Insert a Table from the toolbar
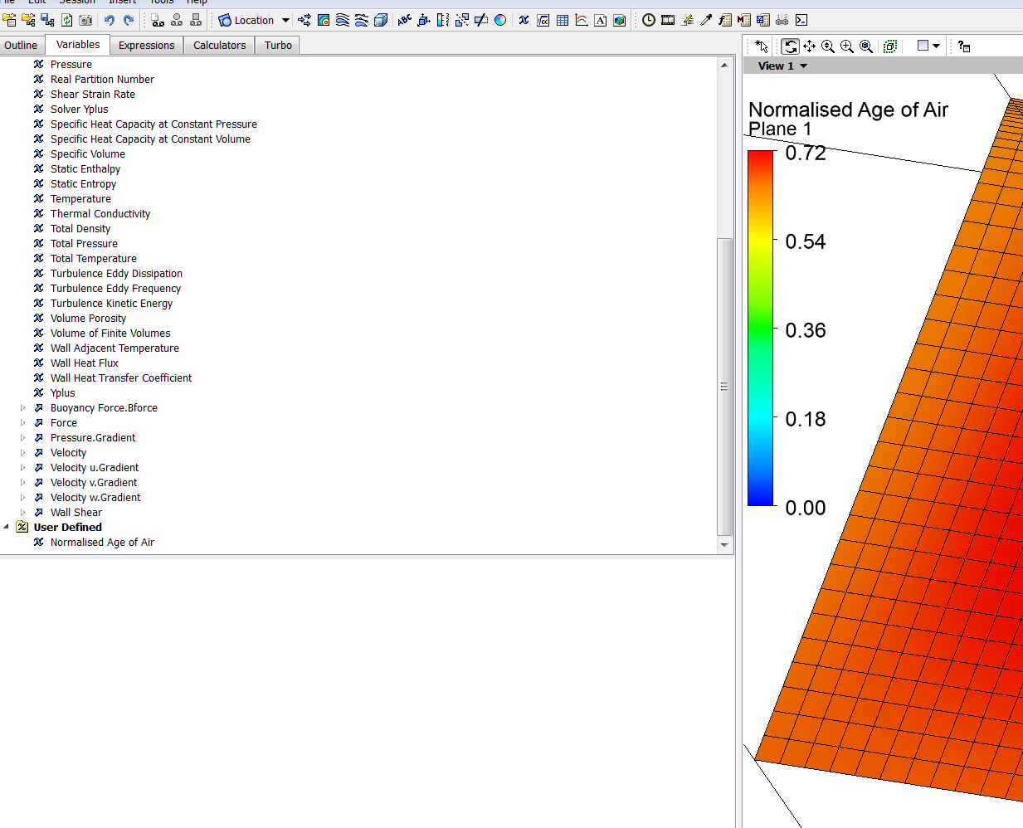 (563, 20)
